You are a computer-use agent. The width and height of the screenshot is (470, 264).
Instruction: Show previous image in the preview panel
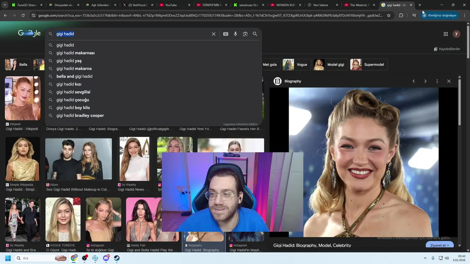pyautogui.click(x=413, y=81)
